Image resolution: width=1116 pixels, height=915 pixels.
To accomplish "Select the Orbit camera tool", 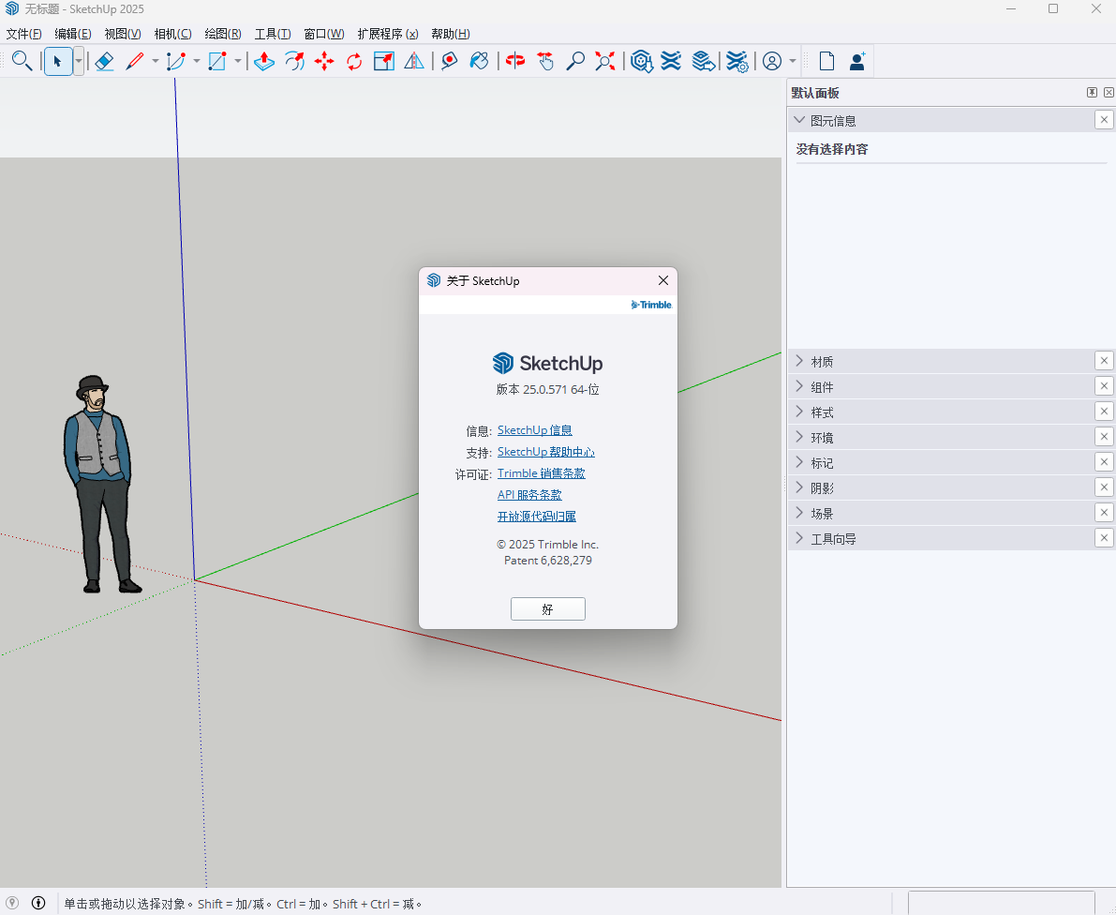I will [x=514, y=62].
